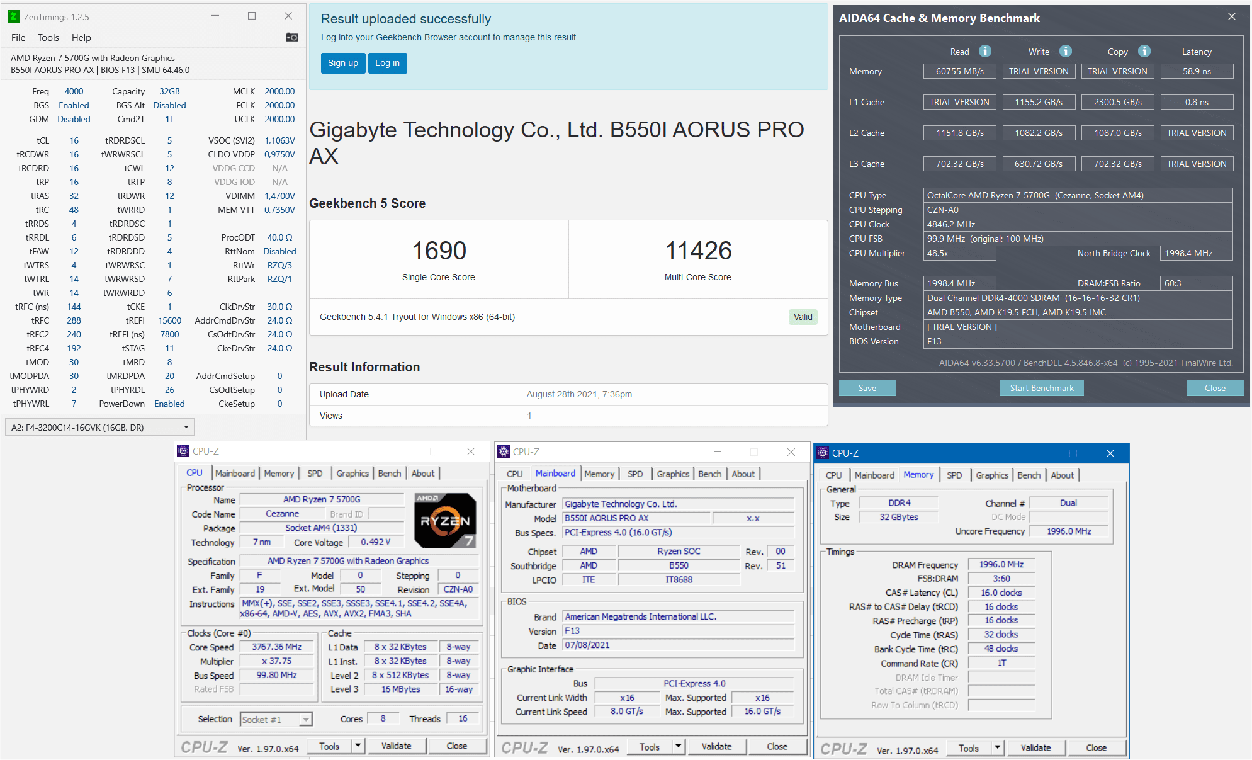Click the Multi-Core score 11426
The image size is (1252, 760).
[698, 251]
